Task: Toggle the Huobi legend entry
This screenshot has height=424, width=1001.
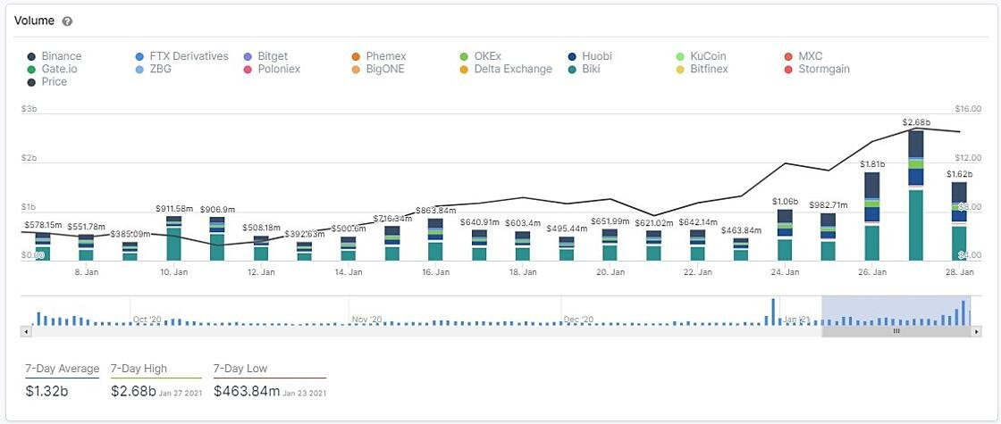Action: (x=590, y=56)
